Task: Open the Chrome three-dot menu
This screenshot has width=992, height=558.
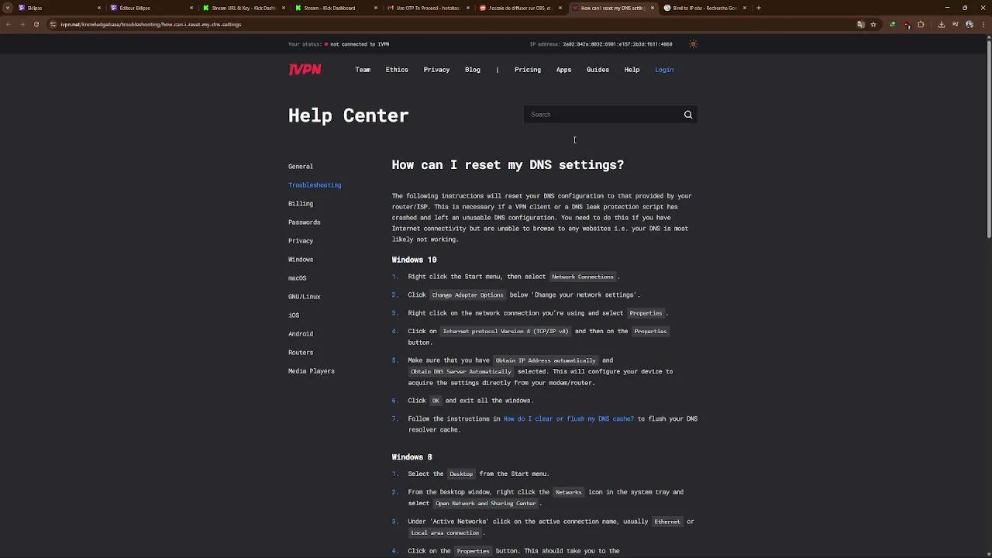Action: coord(983,24)
